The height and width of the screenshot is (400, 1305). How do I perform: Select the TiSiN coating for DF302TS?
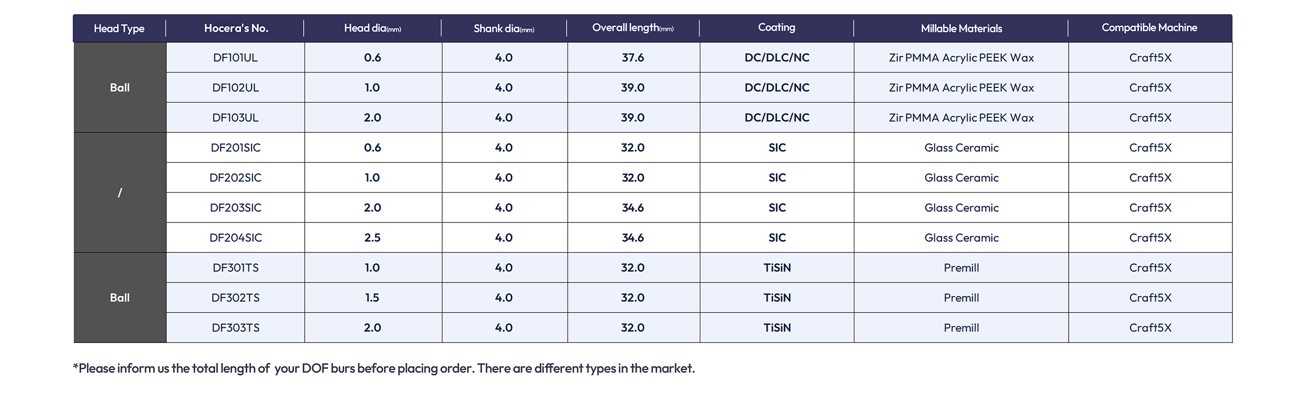tap(777, 297)
